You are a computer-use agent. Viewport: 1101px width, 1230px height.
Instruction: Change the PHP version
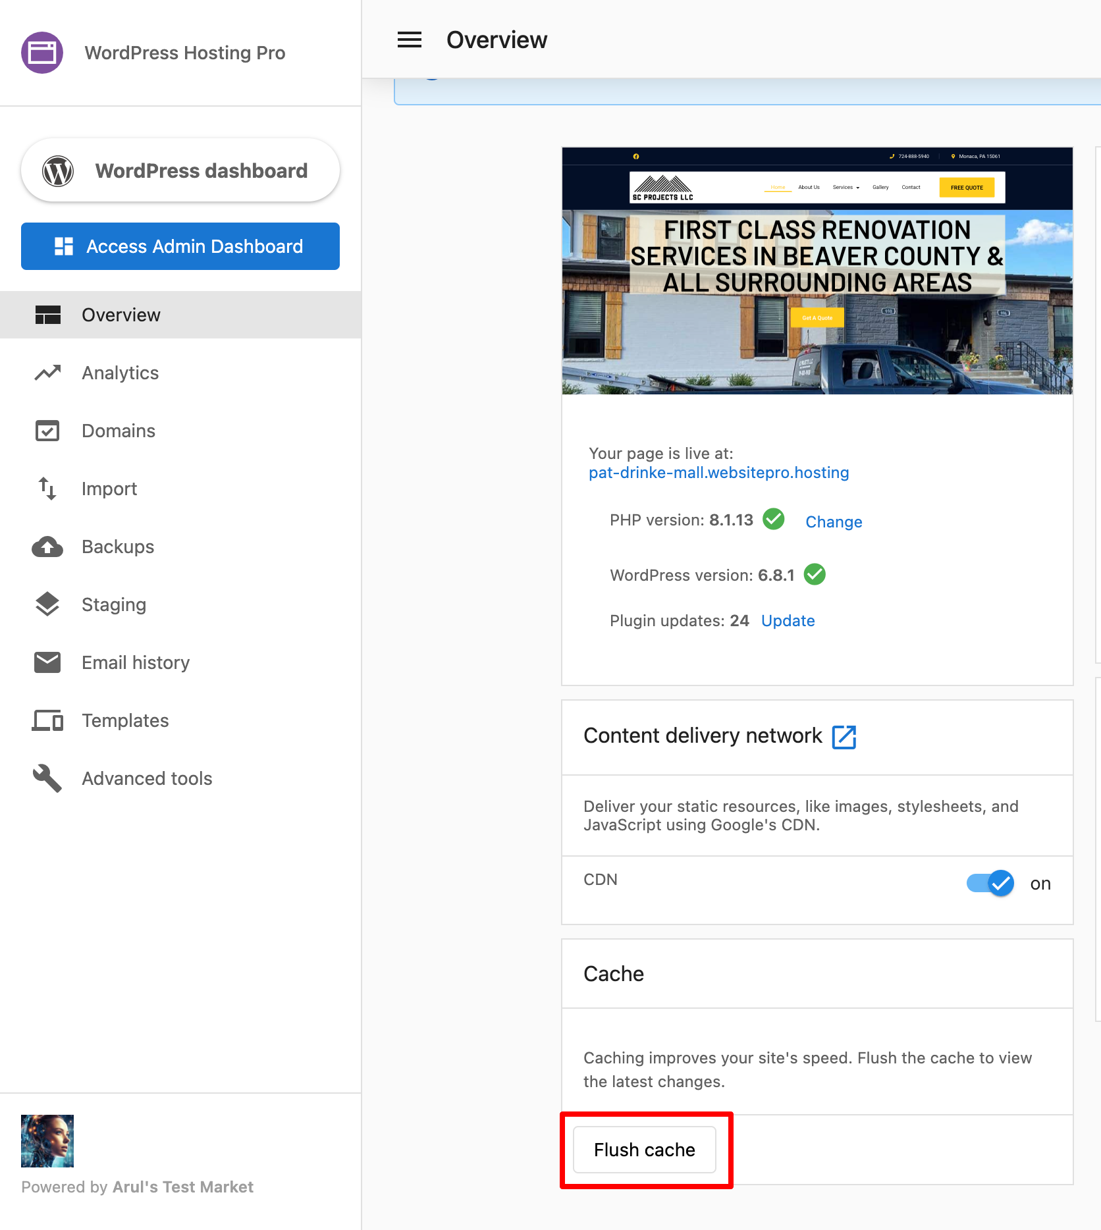point(834,521)
